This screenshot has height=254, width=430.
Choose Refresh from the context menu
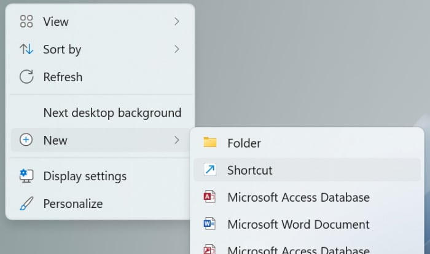[100, 77]
